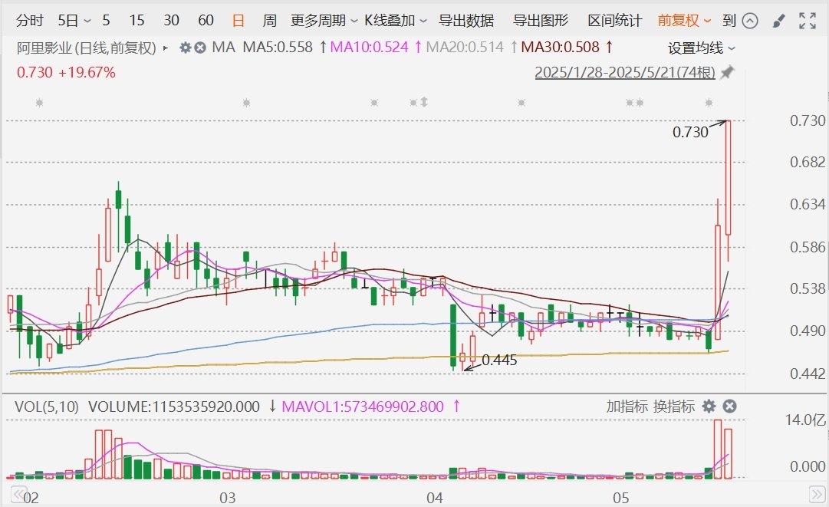The width and height of the screenshot is (829, 507).
Task: Click the VOLUME:1153535920.000 readout
Action: pos(174,407)
